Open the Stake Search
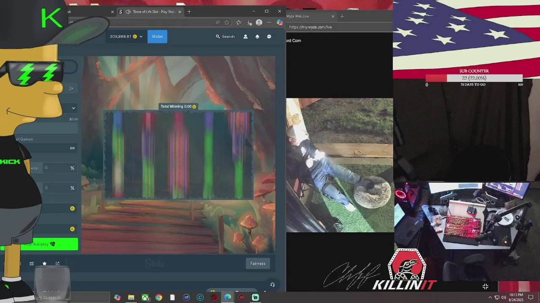 point(225,37)
